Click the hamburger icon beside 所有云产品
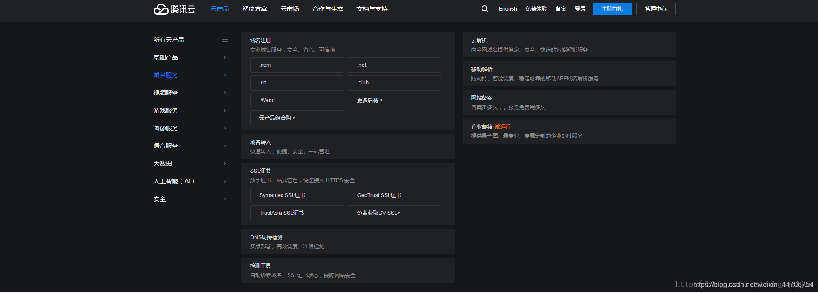818x293 pixels. click(225, 40)
